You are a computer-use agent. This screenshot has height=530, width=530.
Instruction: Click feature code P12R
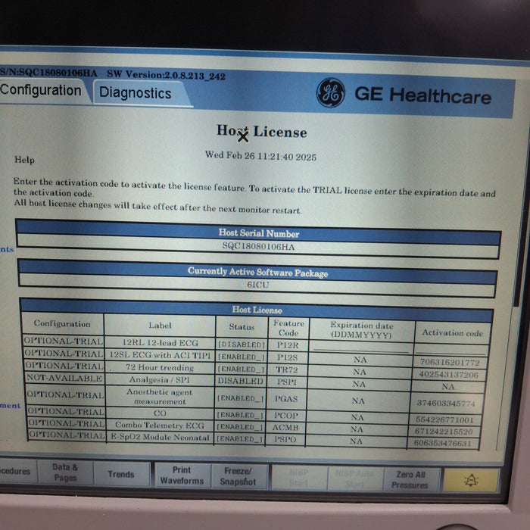(288, 345)
